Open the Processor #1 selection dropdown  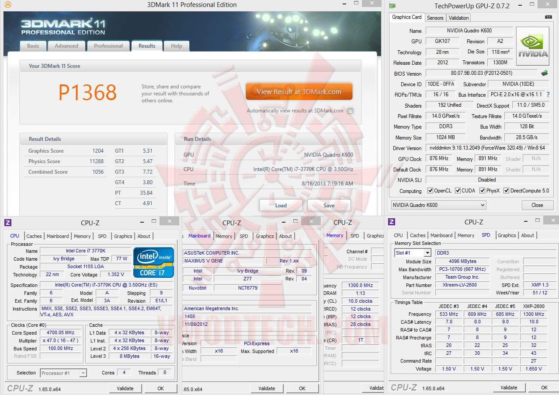click(63, 373)
